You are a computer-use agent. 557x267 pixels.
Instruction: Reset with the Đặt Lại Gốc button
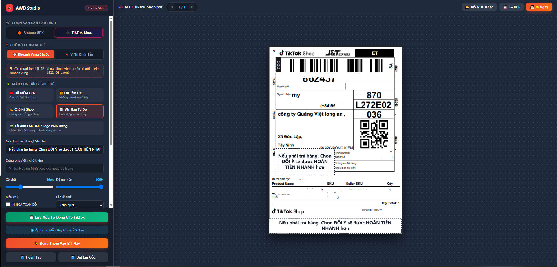coord(83,257)
